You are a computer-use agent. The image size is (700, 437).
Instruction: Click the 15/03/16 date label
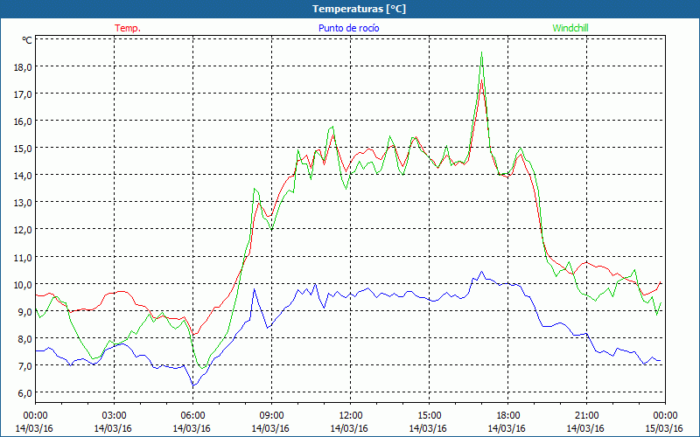coord(664,428)
